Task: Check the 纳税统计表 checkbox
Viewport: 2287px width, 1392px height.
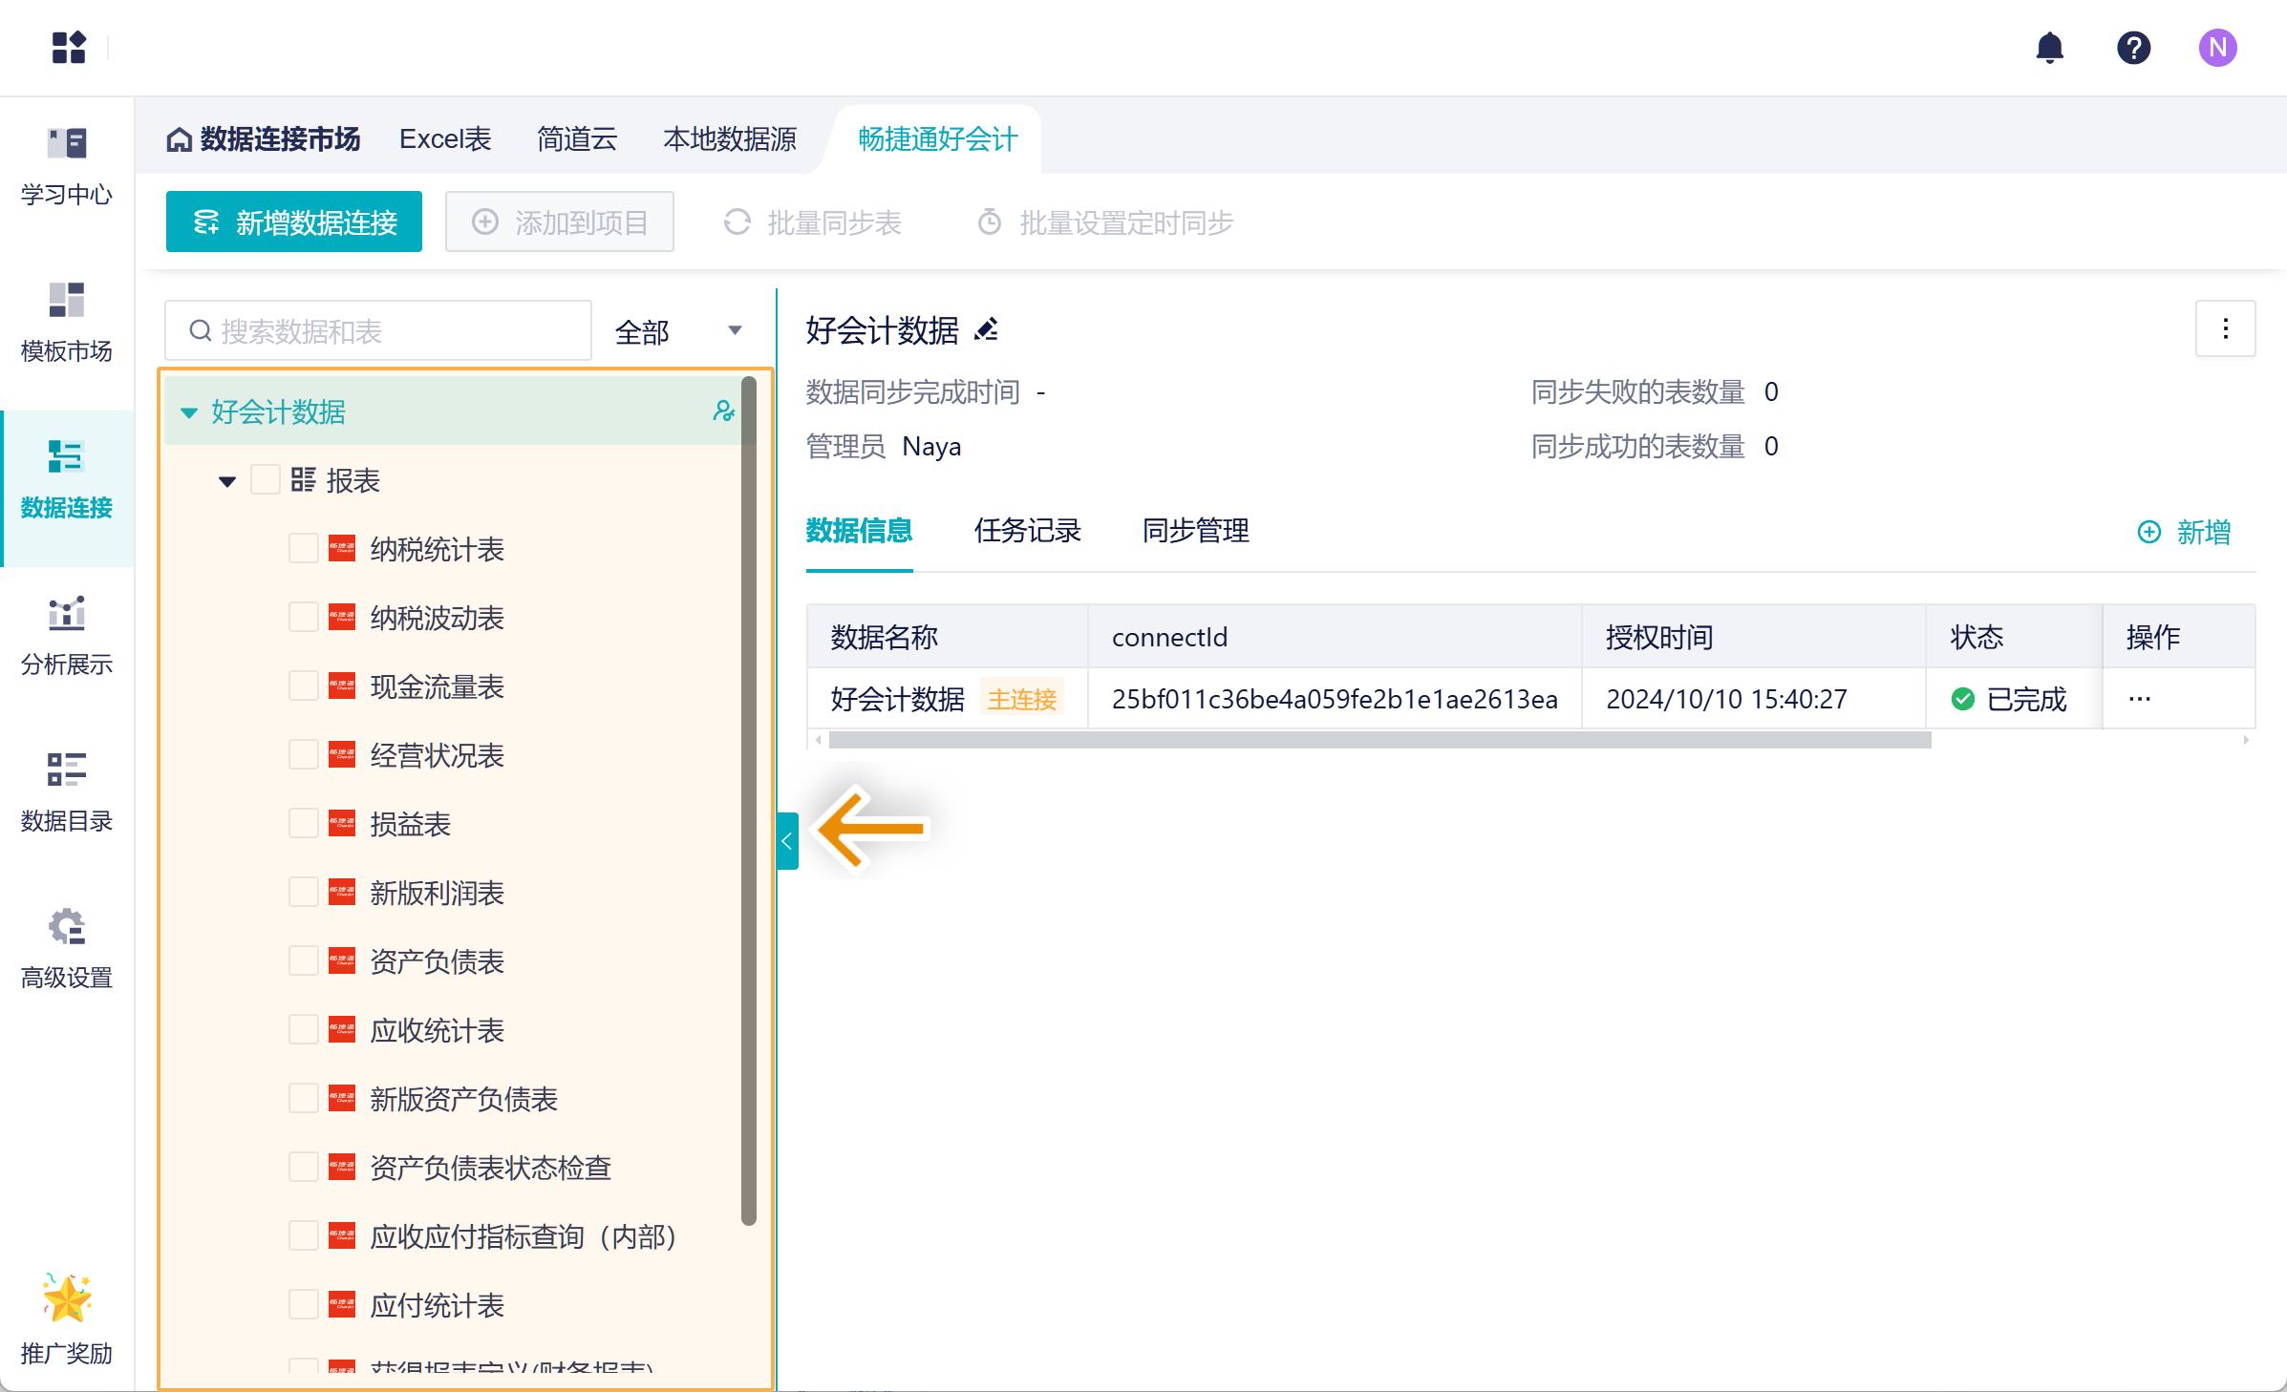Action: coord(304,549)
